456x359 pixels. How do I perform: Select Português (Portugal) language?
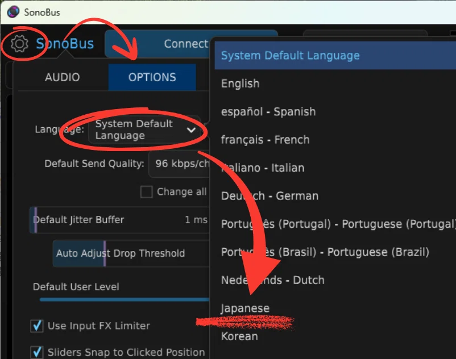coord(335,224)
